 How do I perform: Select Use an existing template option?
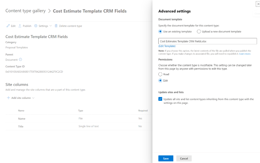(160, 31)
